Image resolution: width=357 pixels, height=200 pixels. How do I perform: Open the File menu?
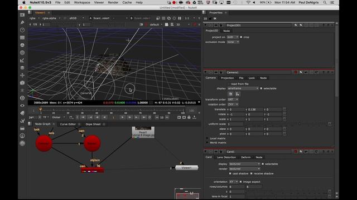click(57, 2)
